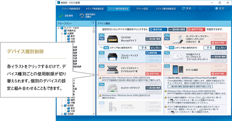
Task: Click the greyed ファイル button
Action: coord(205,8)
